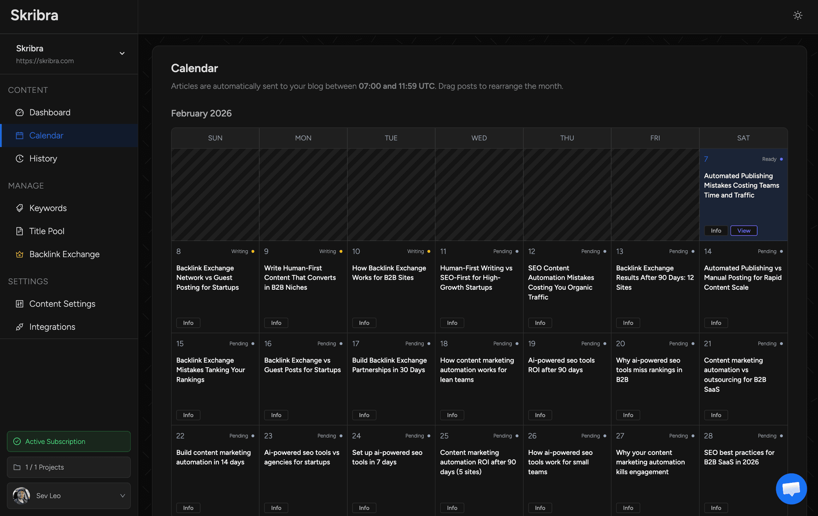Open the Backlink Exchange section
The height and width of the screenshot is (516, 818).
pos(64,254)
